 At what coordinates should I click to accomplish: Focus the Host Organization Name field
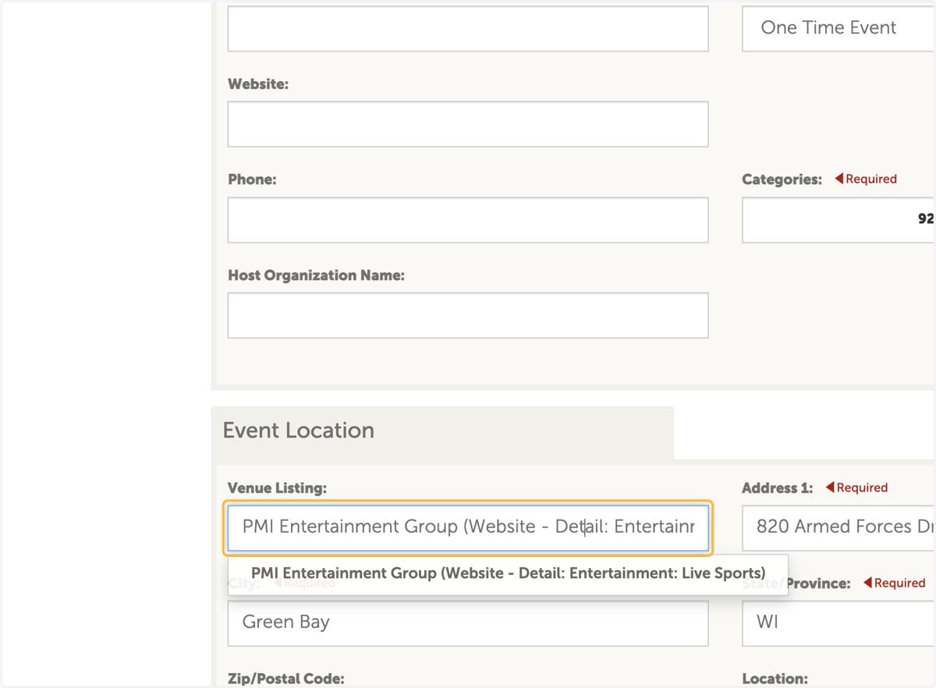point(468,315)
